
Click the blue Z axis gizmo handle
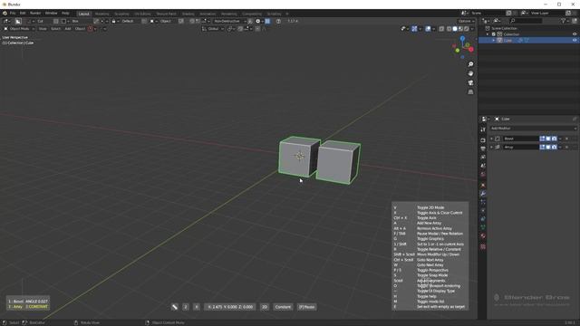[462, 38]
